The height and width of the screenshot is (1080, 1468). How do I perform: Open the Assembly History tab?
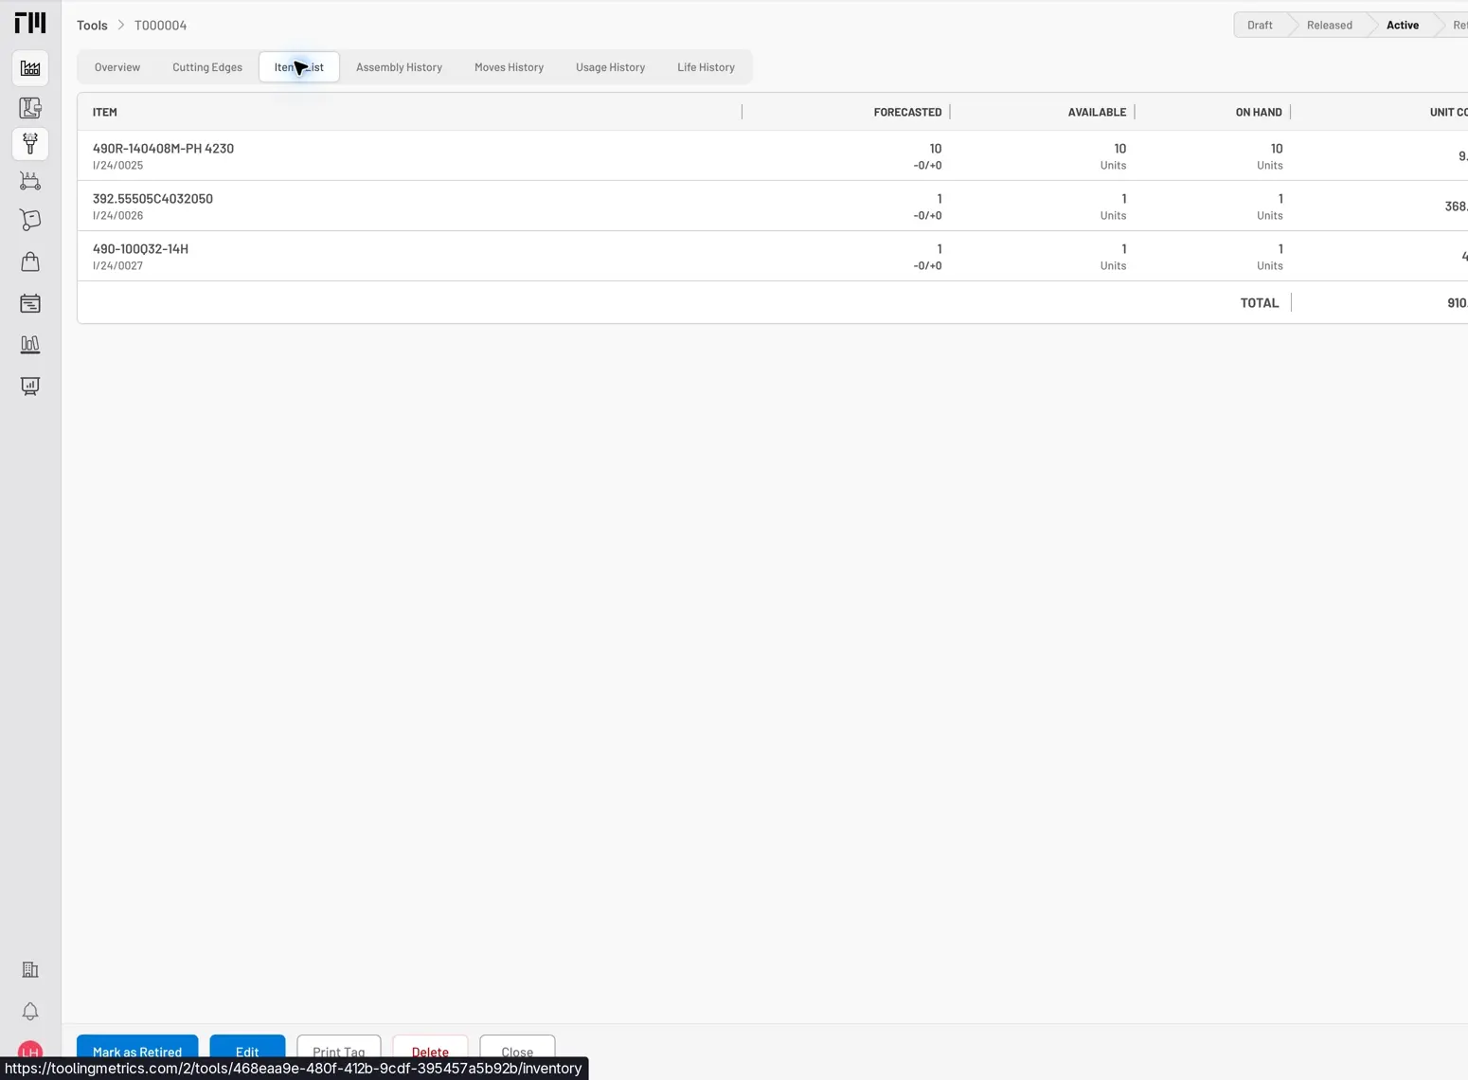point(399,67)
